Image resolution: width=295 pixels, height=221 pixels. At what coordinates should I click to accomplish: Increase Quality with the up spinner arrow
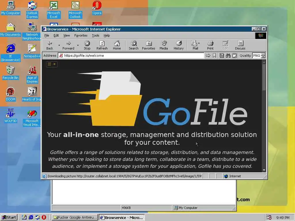[263, 54]
